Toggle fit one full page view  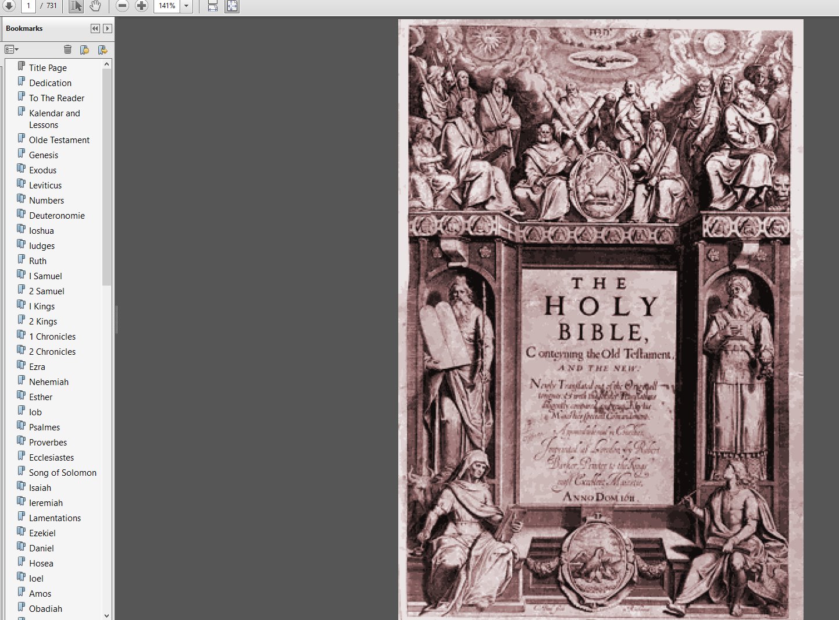232,6
